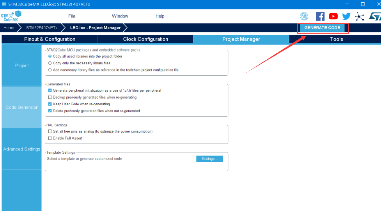This screenshot has width=381, height=211.
Task: Enable Backup previously generated files checkbox
Action: [x=50, y=97]
